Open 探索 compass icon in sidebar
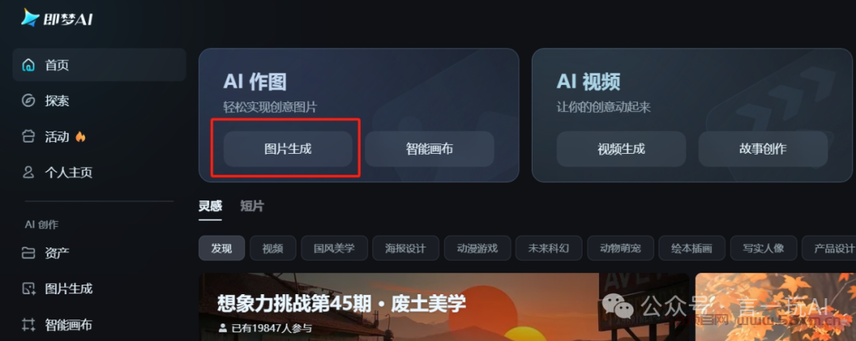Screen dimensions: 856x341 click(28, 101)
